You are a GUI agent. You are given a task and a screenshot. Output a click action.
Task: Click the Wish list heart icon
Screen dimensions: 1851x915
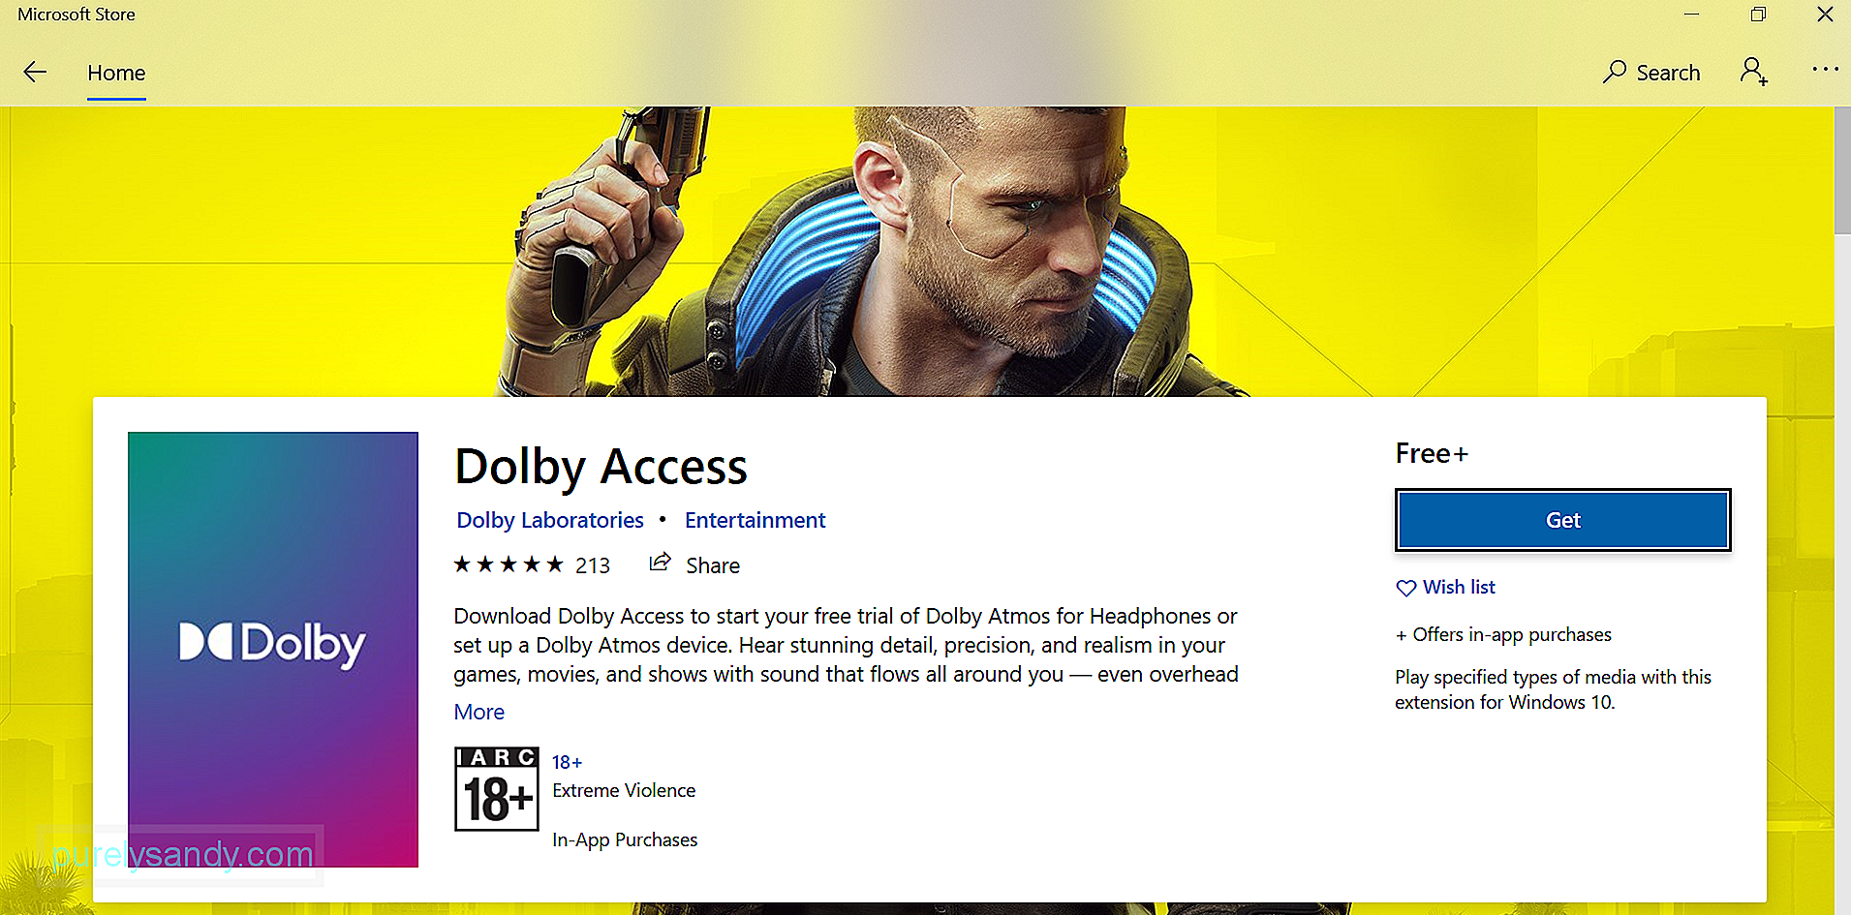coord(1405,588)
